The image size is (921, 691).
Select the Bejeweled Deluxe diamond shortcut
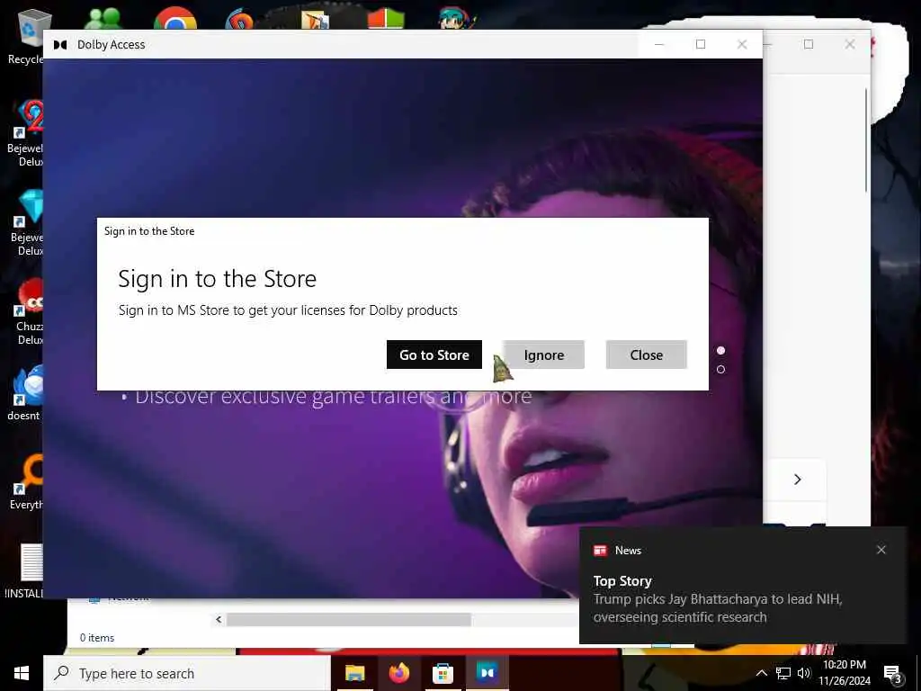coord(27,223)
